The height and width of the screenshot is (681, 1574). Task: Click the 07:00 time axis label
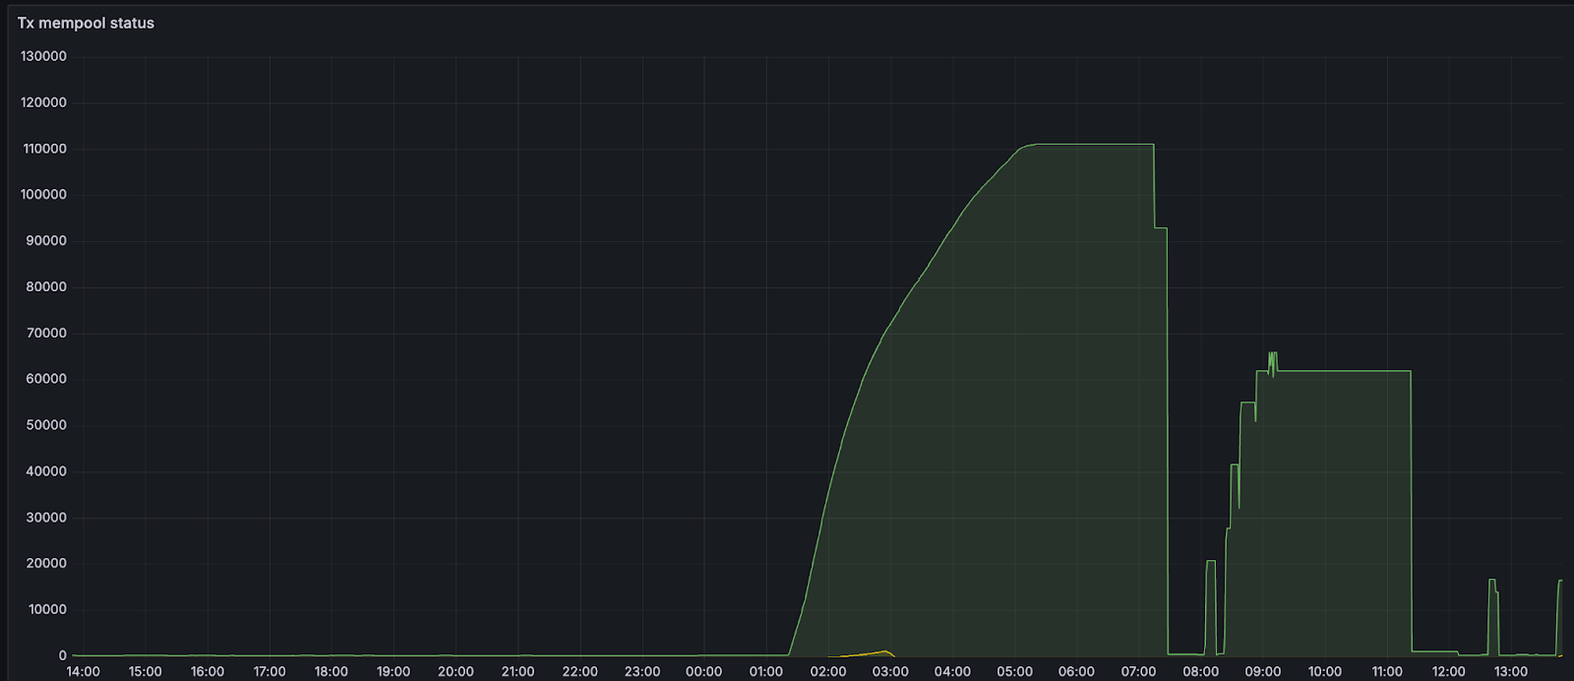pos(1138,671)
